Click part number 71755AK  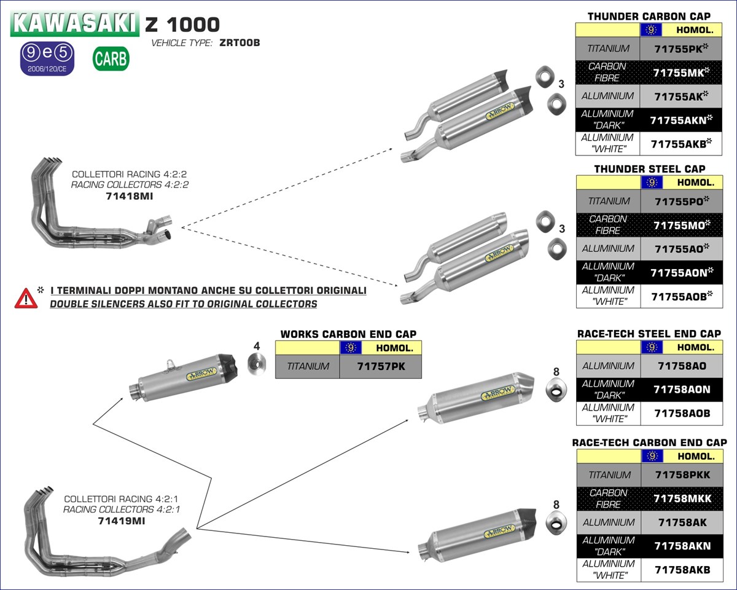point(678,96)
